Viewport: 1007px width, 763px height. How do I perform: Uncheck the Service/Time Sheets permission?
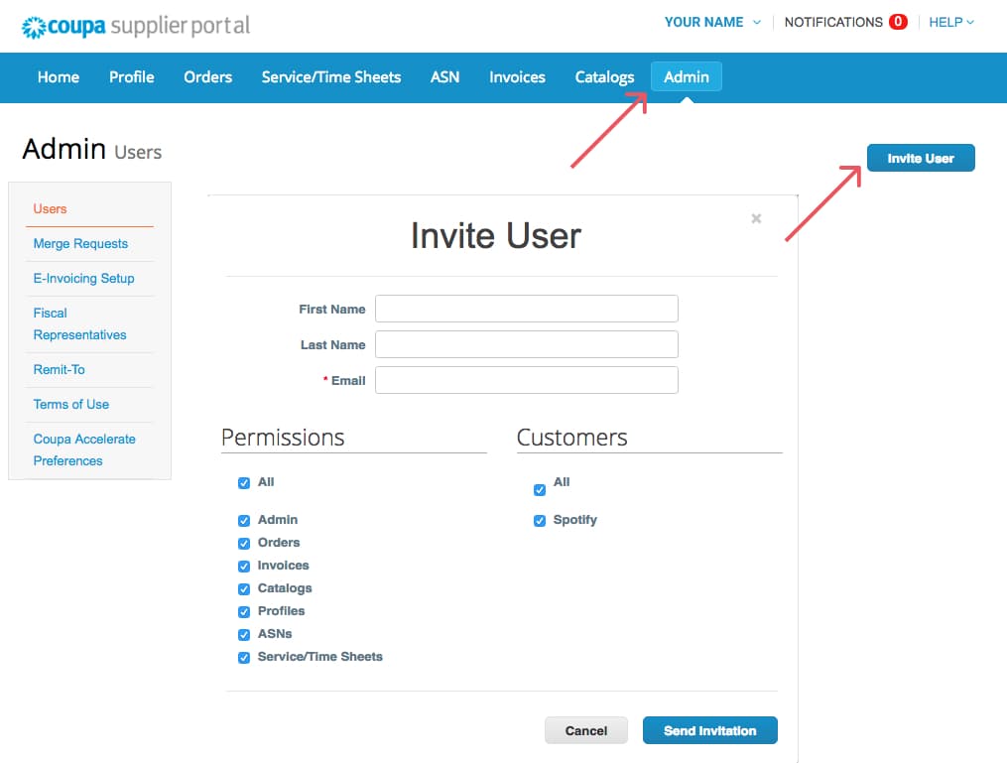click(244, 658)
